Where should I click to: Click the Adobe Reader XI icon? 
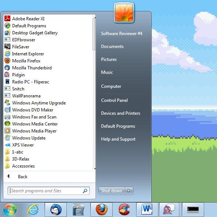click(x=7, y=18)
